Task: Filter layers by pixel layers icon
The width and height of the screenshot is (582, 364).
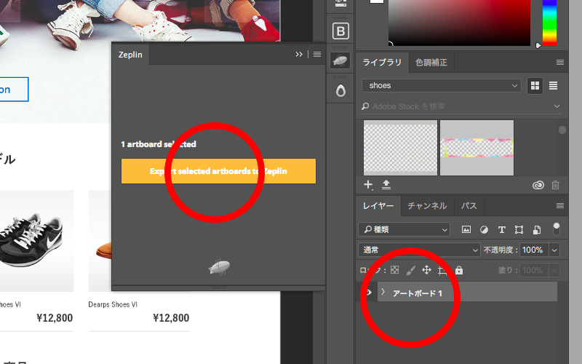Action: click(x=466, y=230)
